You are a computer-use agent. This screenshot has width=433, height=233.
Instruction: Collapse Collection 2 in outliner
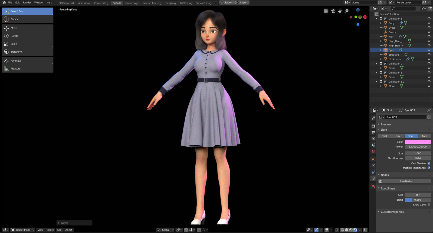coord(376,64)
